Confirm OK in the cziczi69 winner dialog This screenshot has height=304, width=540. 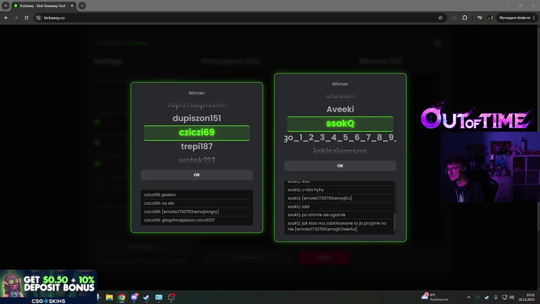point(197,175)
